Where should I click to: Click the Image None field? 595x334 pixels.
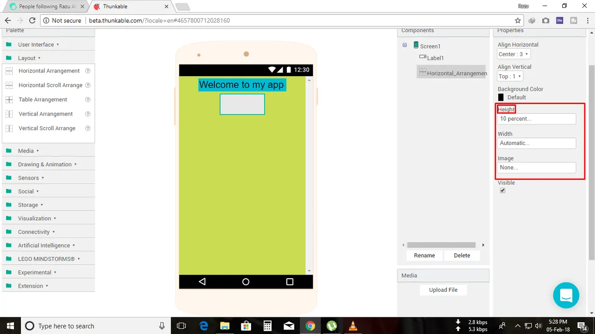536,168
